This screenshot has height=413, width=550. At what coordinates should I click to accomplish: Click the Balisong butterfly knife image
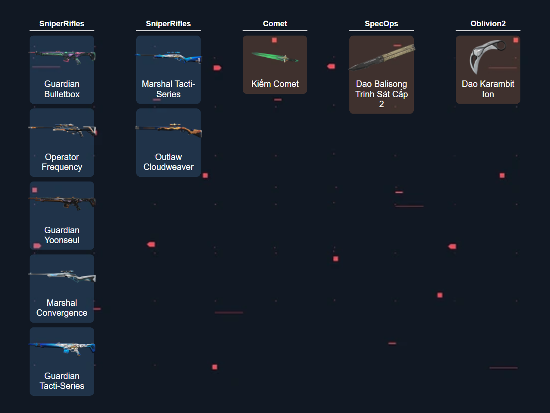382,57
